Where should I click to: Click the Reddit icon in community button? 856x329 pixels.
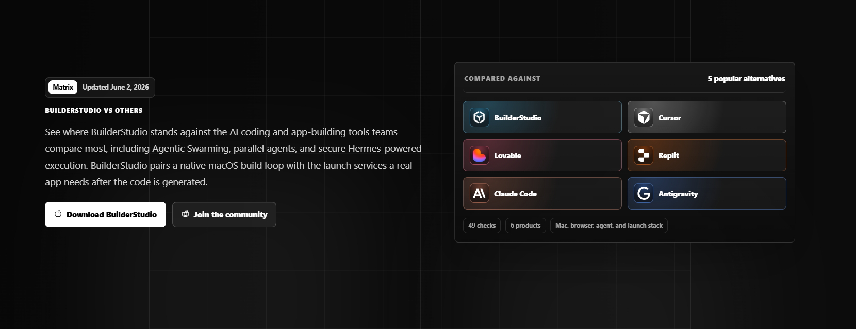[x=186, y=214]
